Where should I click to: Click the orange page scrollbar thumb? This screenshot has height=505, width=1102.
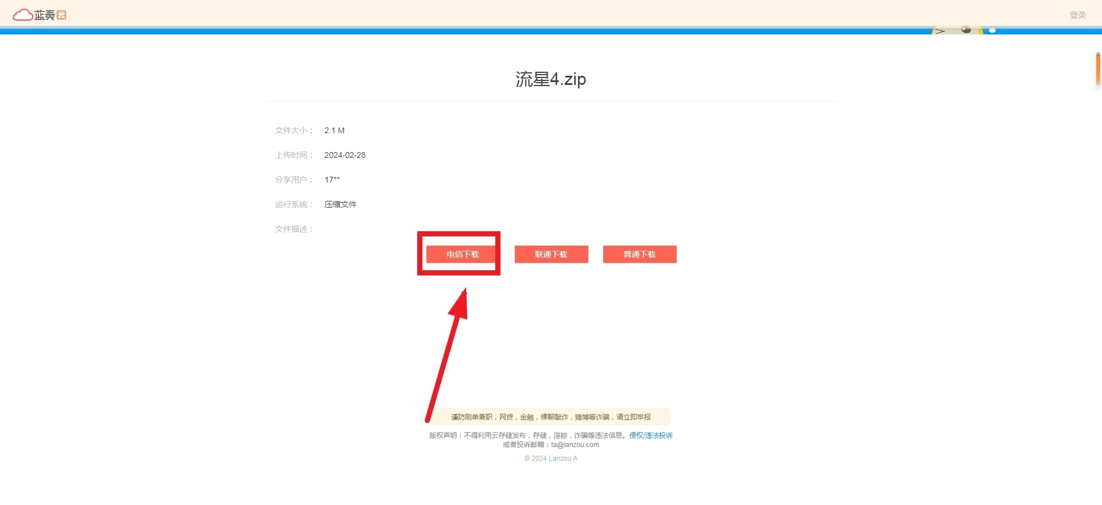(1098, 69)
